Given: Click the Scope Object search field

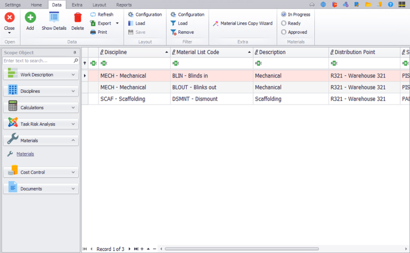Looking at the screenshot, I should point(38,60).
